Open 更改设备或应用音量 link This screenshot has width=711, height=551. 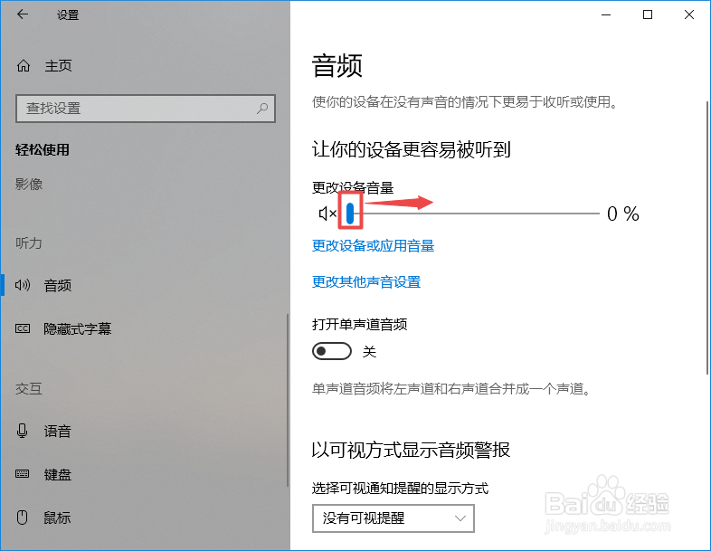coord(374,246)
